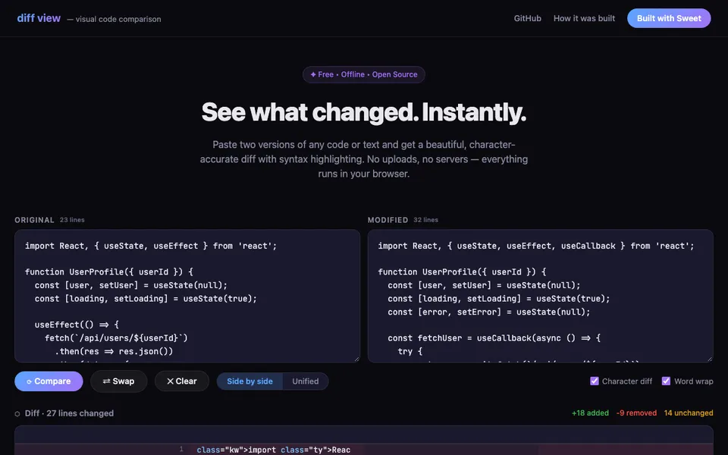Image resolution: width=728 pixels, height=455 pixels.
Task: Open How it was built page
Action: 584,18
